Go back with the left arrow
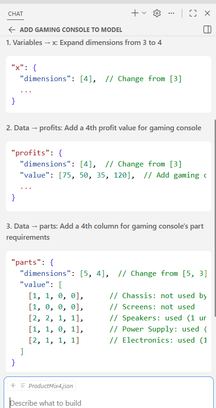Screen dimensions: 216x408 12,30
